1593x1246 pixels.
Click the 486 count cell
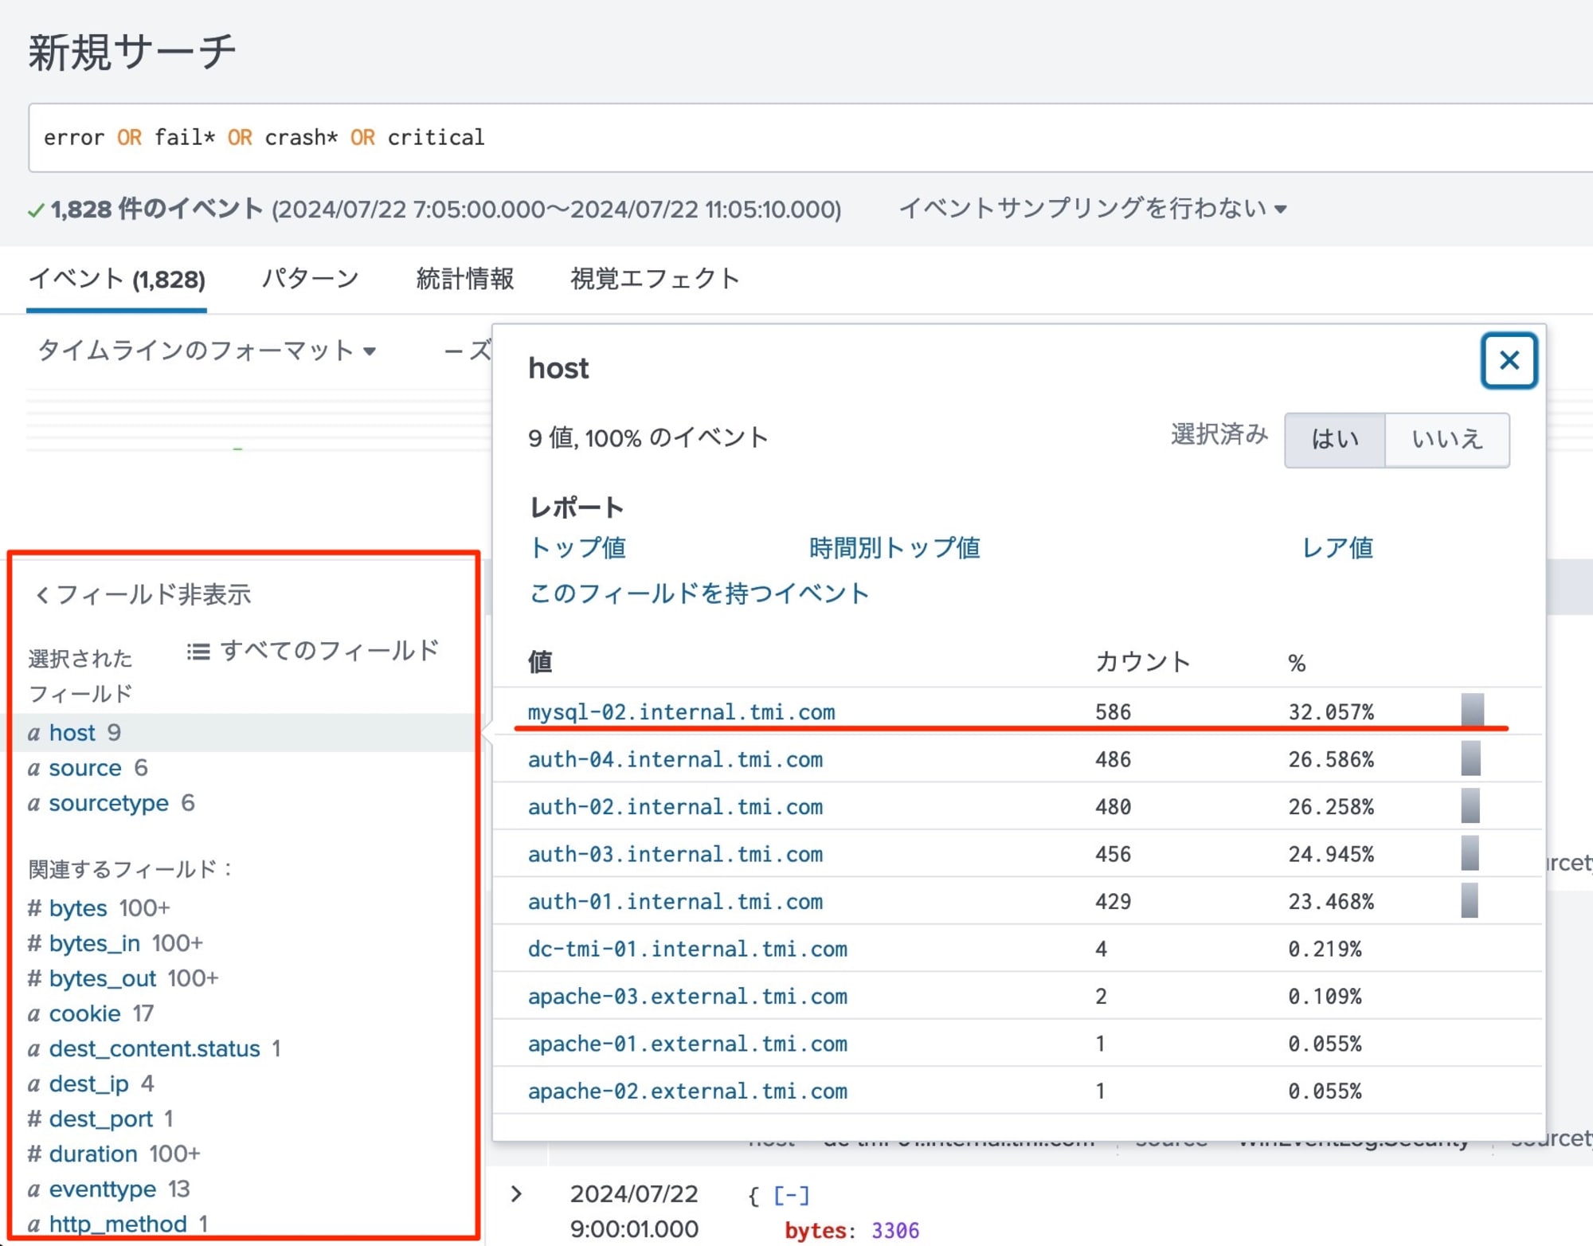pyautogui.click(x=1113, y=759)
